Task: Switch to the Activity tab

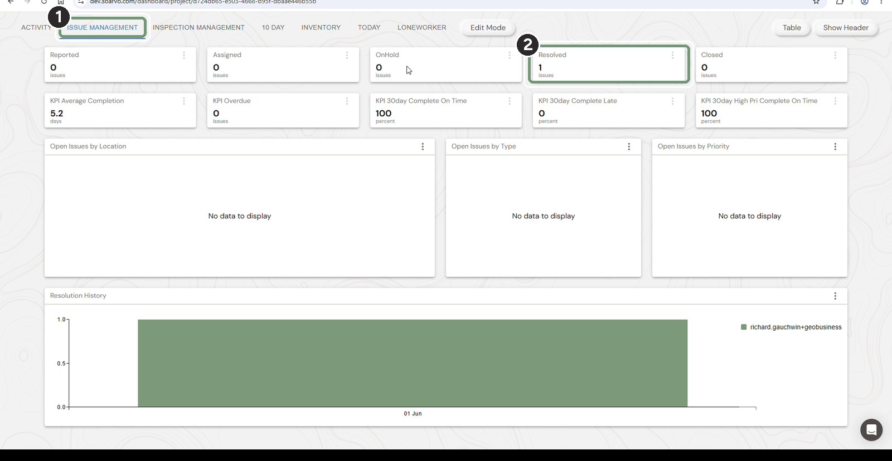Action: click(x=36, y=27)
